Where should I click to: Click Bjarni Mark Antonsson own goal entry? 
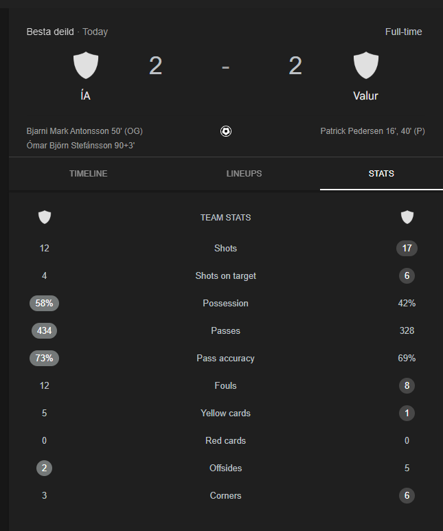(x=84, y=131)
